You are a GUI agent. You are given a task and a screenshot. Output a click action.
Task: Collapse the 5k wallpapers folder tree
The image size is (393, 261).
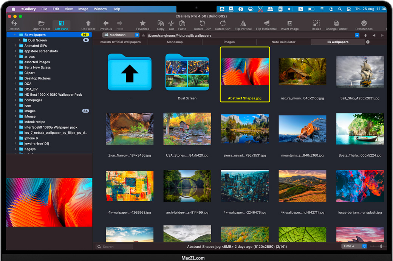click(x=15, y=35)
